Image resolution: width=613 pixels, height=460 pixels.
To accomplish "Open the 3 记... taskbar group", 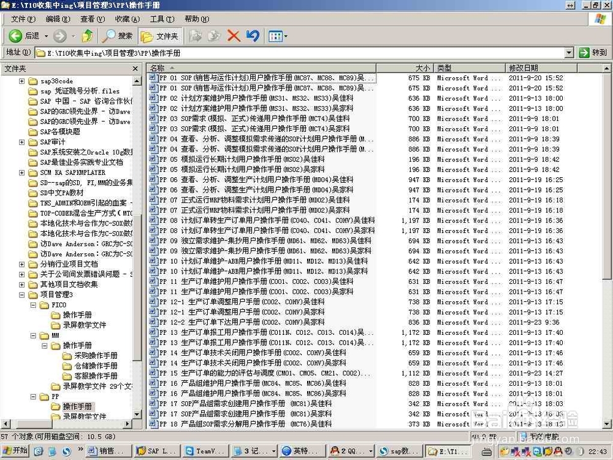I will coord(254,451).
